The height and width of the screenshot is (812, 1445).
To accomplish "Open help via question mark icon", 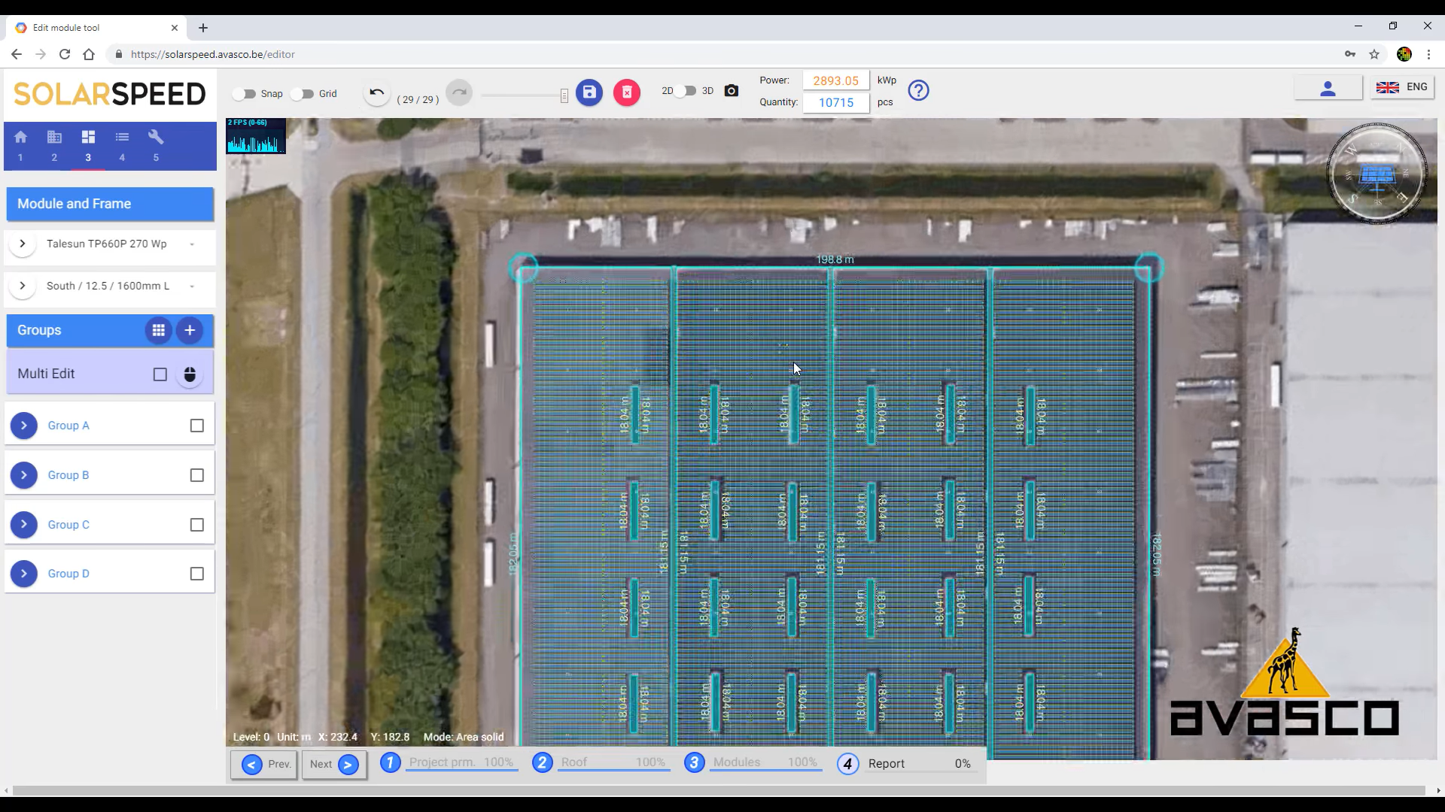I will [918, 91].
